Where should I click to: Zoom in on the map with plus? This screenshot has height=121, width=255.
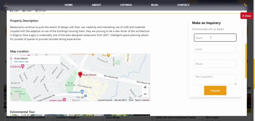145,87
